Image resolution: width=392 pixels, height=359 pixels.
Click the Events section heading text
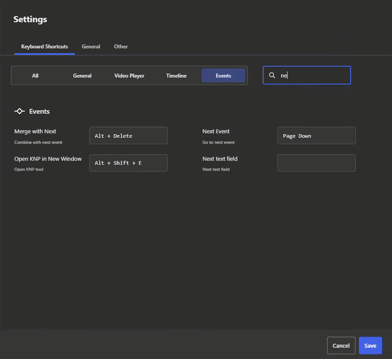(39, 112)
